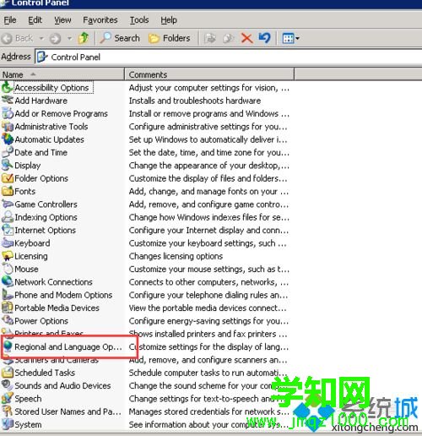Viewport: 422px width, 436px height.
Task: Select the 'Power Options' item name
Action: coord(41,321)
